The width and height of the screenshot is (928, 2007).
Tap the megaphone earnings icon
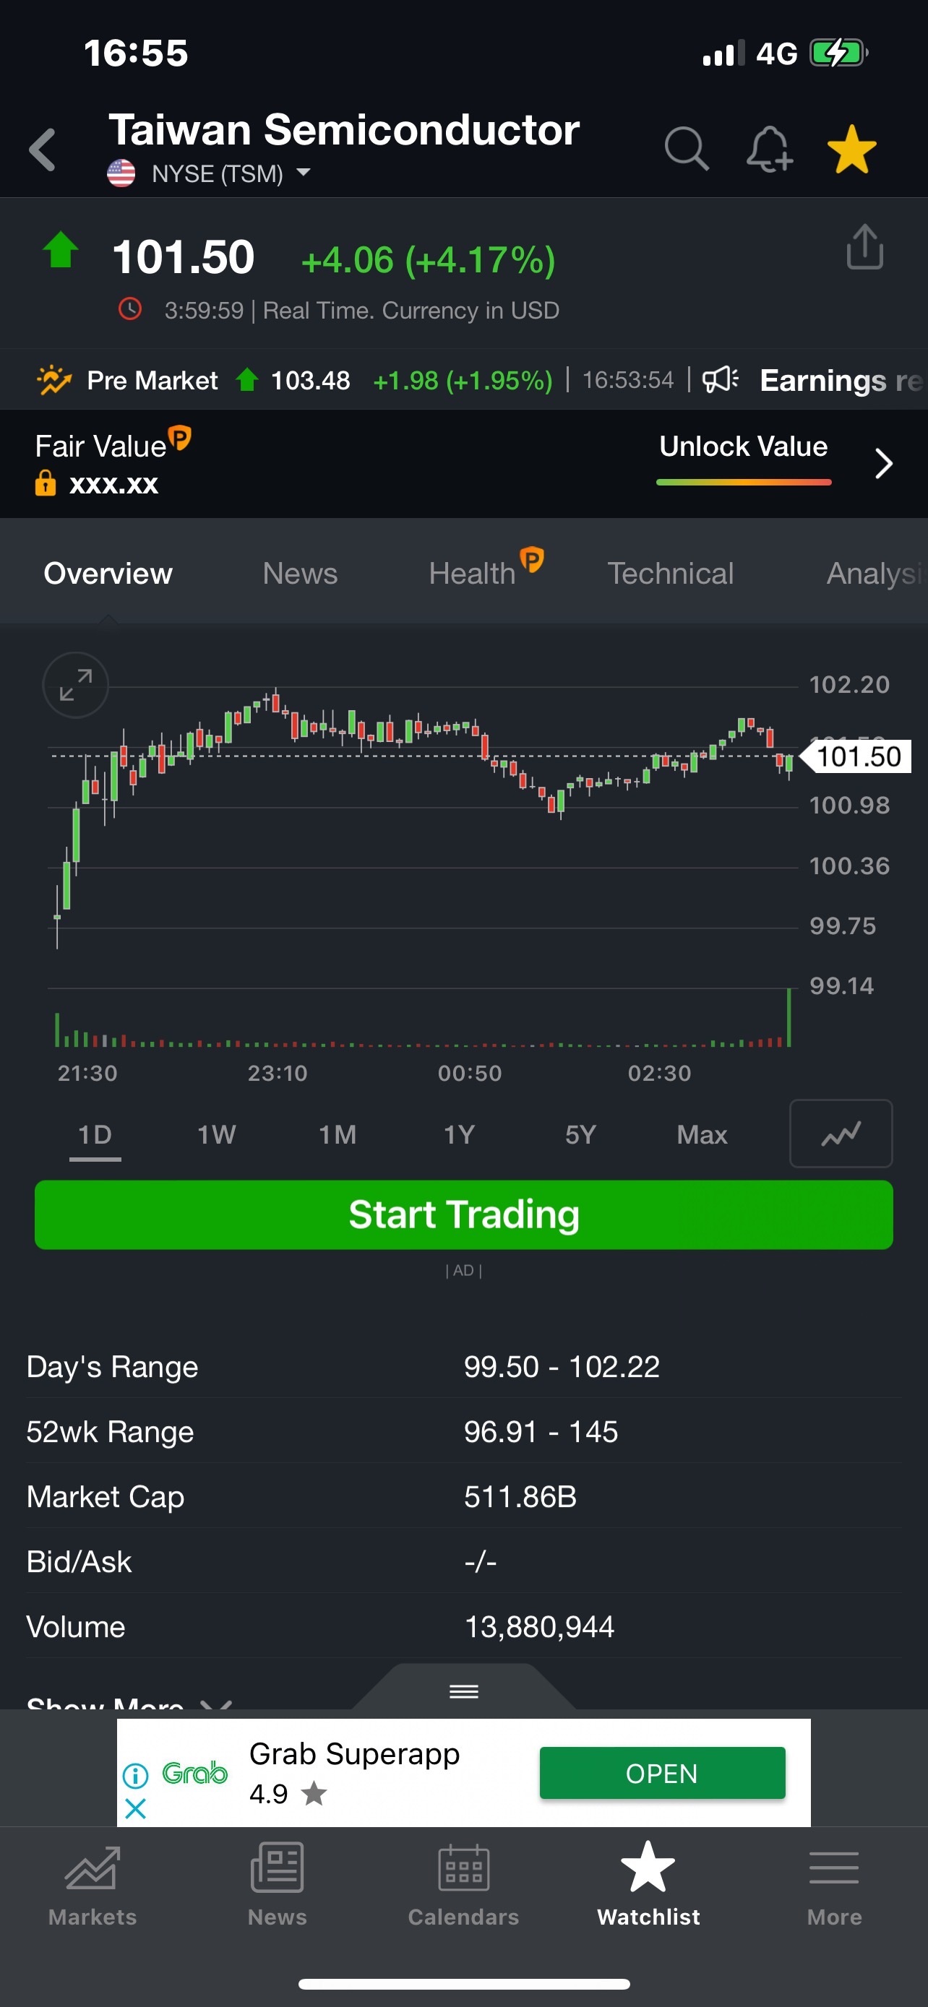(721, 379)
